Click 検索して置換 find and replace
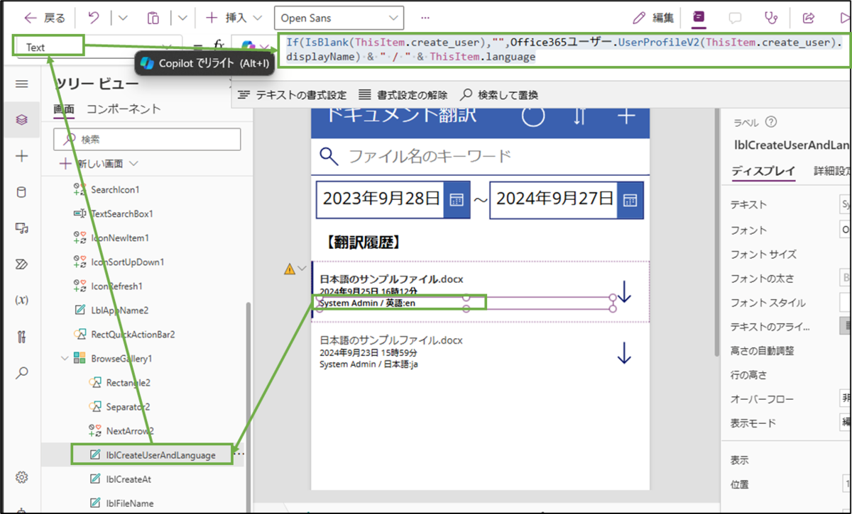The image size is (852, 514). [x=499, y=94]
